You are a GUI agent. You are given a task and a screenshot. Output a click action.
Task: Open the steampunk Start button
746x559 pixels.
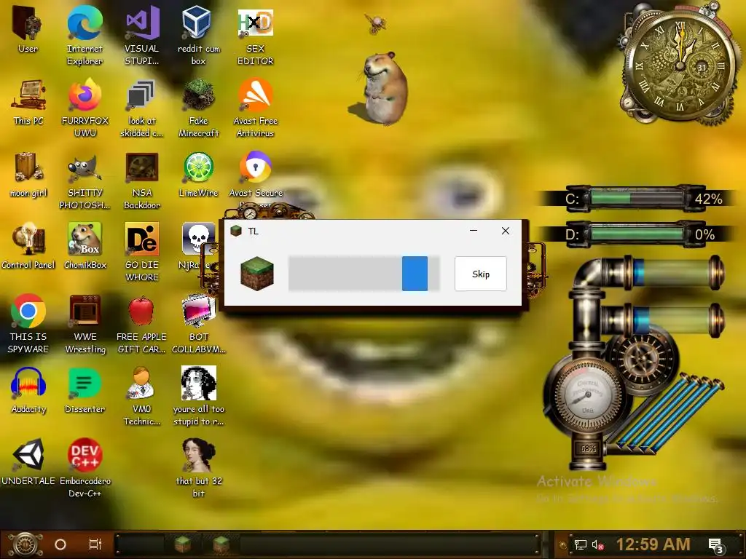pyautogui.click(x=25, y=544)
